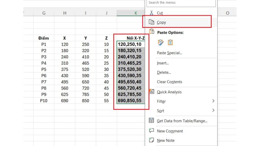Click cell containing '240,410,20'

pos(131,57)
